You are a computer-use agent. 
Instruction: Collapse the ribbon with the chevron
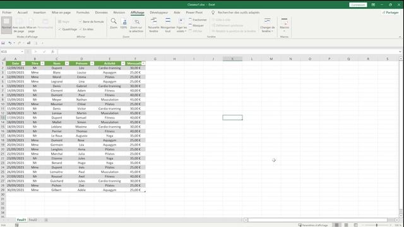(400, 37)
